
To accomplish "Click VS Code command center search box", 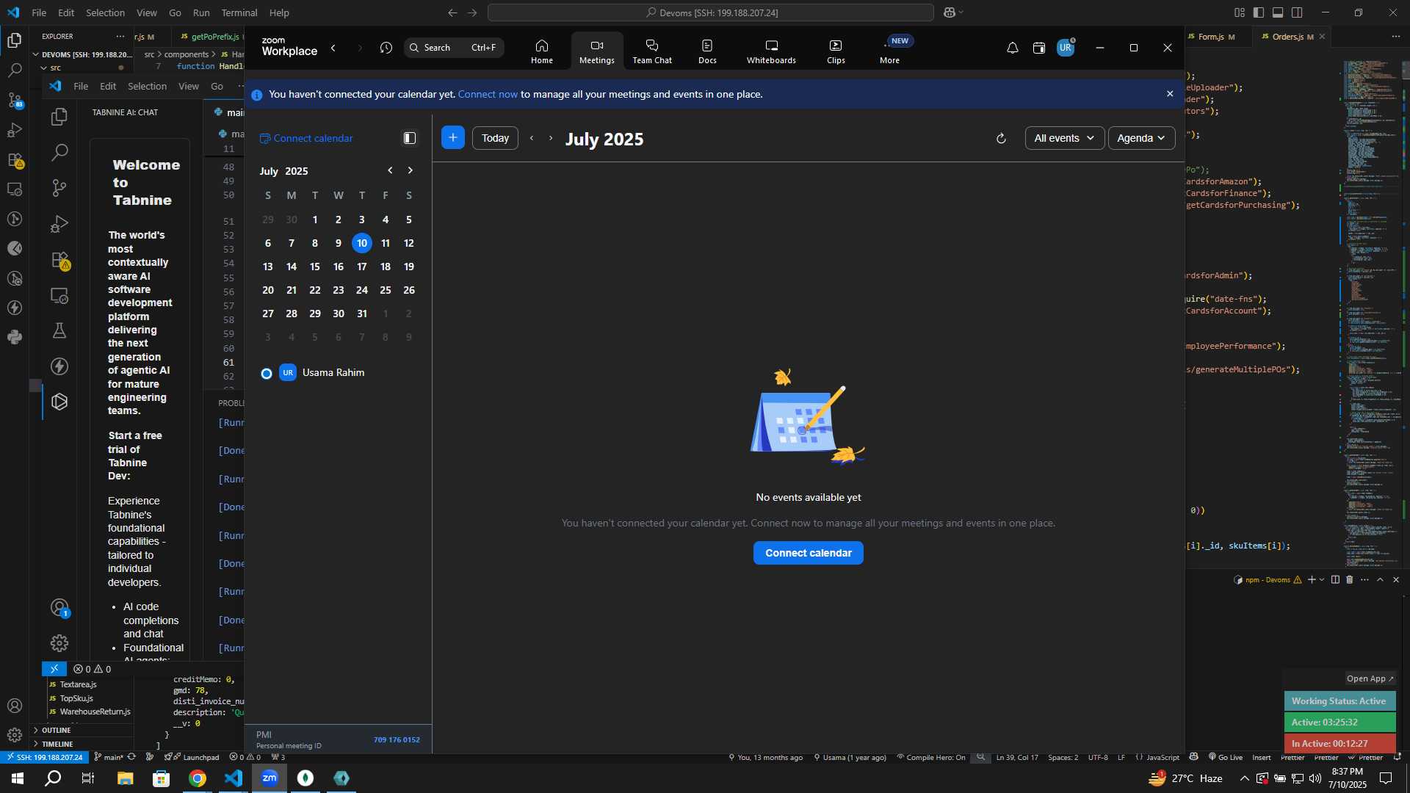I will pos(711,12).
